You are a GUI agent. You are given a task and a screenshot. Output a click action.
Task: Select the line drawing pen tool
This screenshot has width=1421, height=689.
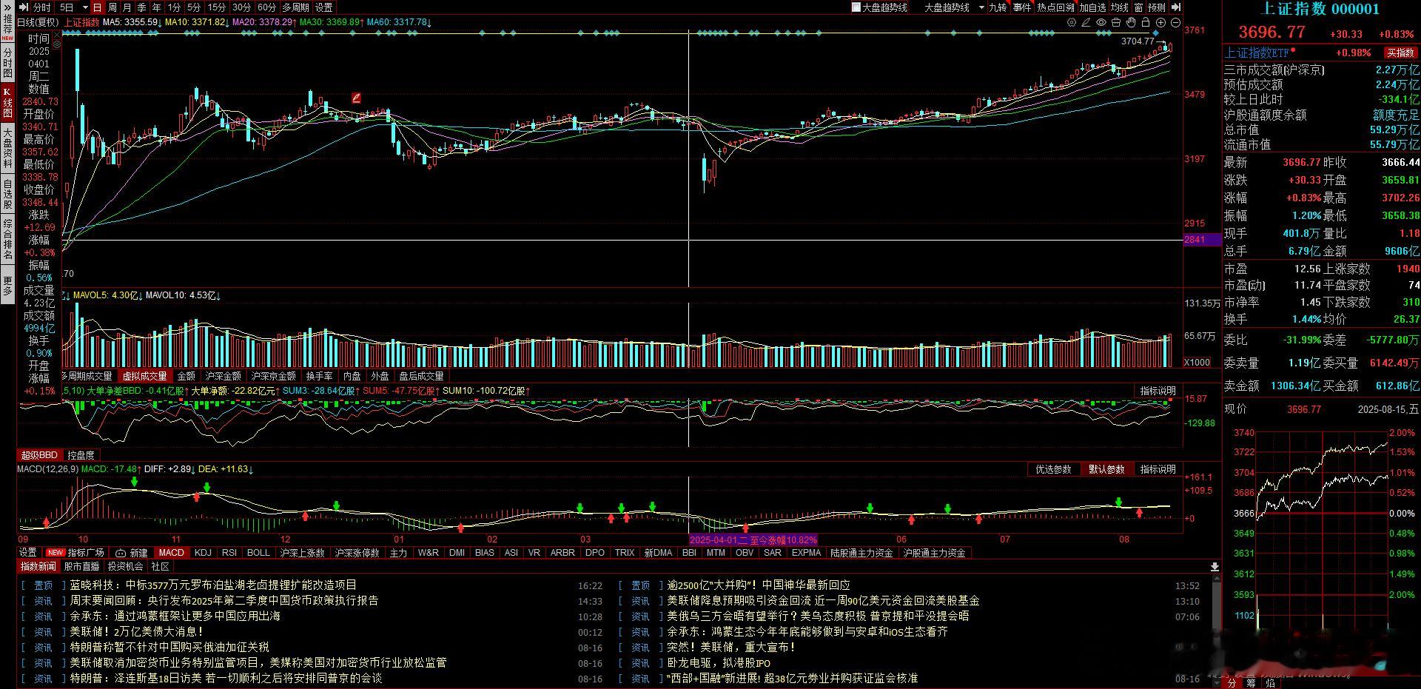pos(1086,23)
